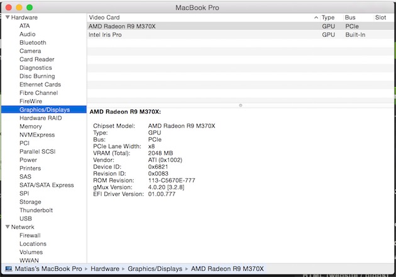Open the Storage section
396x277 pixels.
tap(30, 201)
